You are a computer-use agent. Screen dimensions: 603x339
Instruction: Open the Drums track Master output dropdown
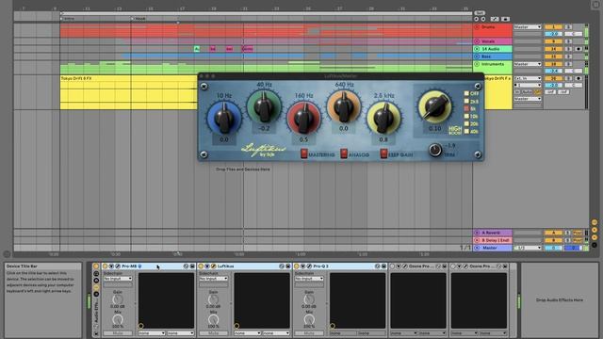528,27
